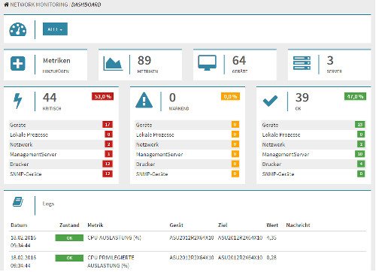
Task: Click value 4,35 in log table
Action: click(271, 237)
